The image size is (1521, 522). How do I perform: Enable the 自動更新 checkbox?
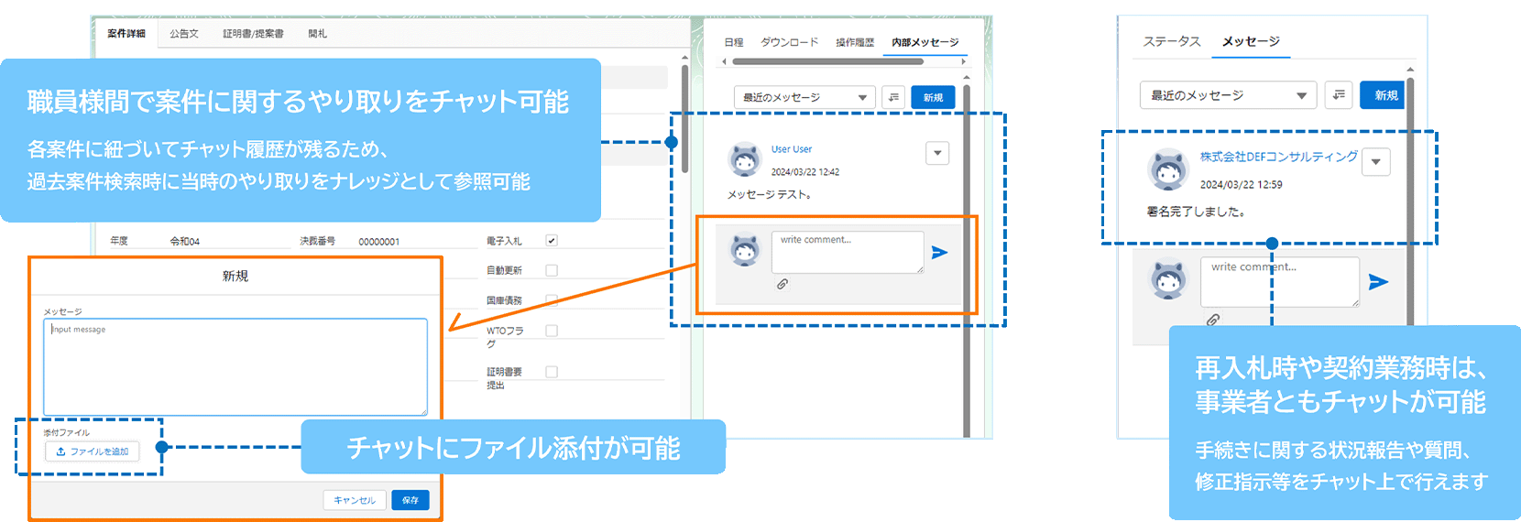point(552,270)
